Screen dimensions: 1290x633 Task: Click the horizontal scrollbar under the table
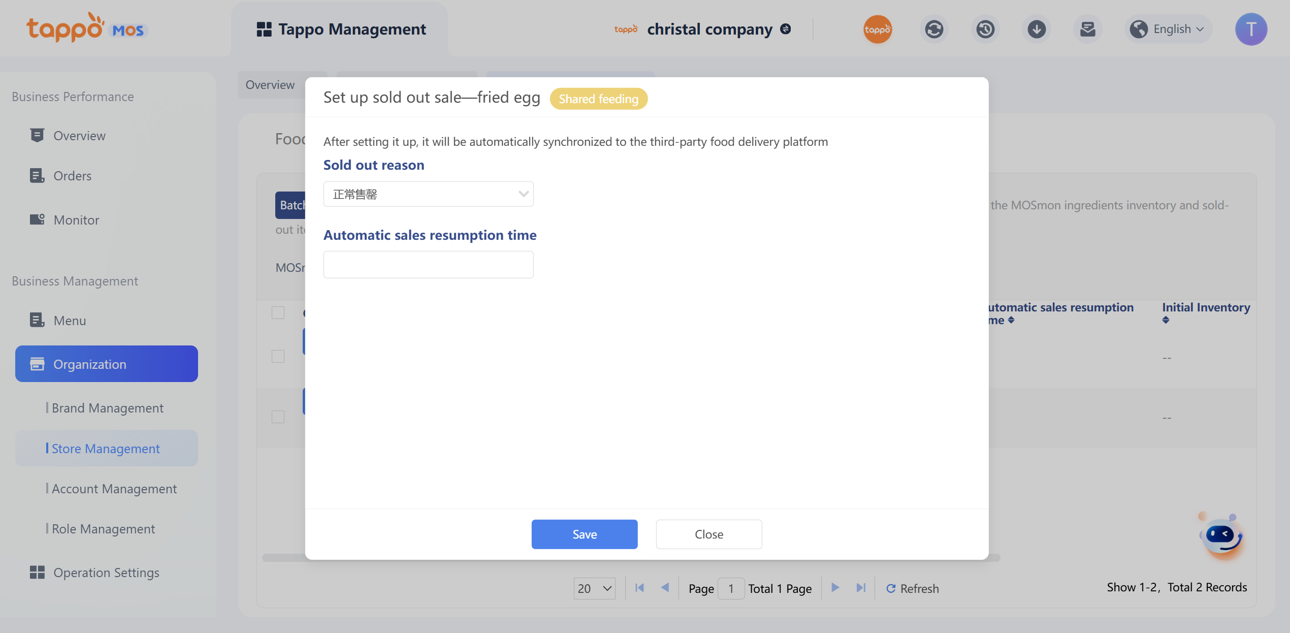coord(283,558)
